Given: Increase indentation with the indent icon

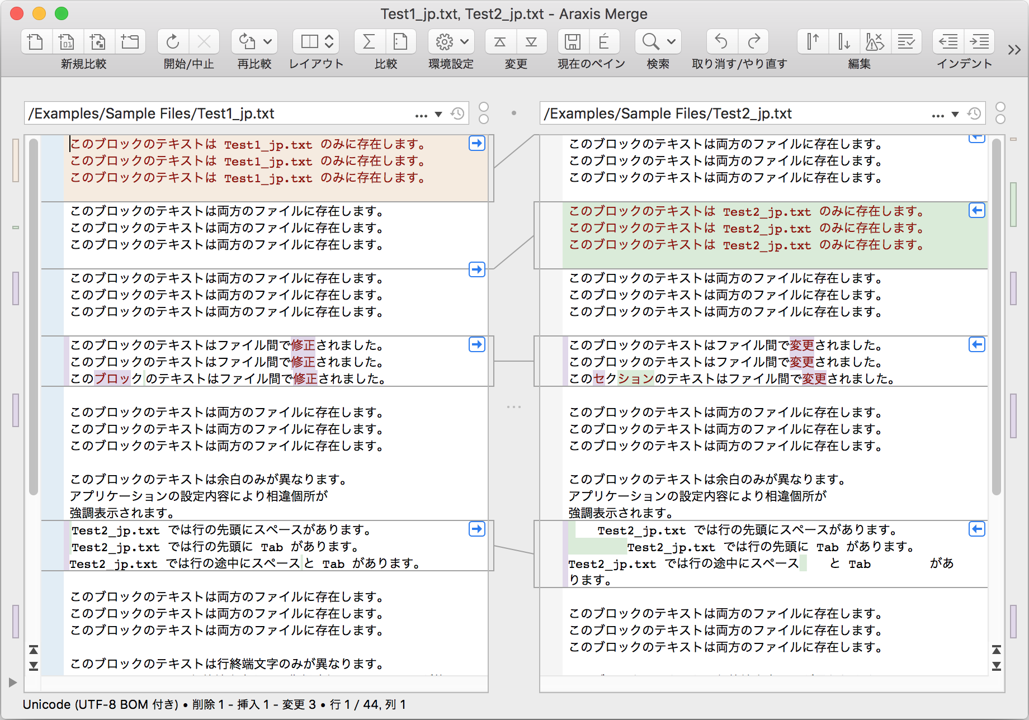Looking at the screenshot, I should [979, 41].
